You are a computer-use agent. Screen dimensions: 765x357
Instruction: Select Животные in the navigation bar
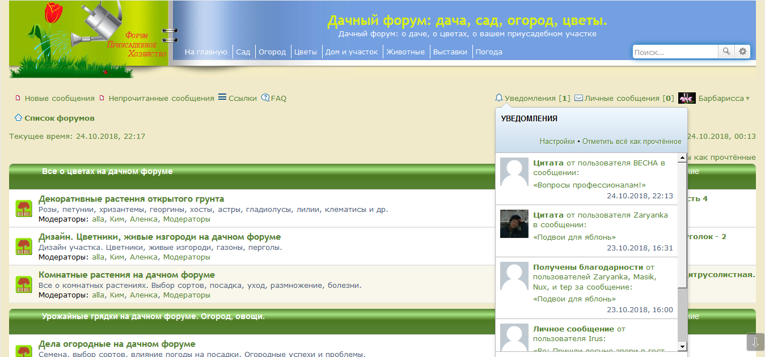[x=405, y=52]
